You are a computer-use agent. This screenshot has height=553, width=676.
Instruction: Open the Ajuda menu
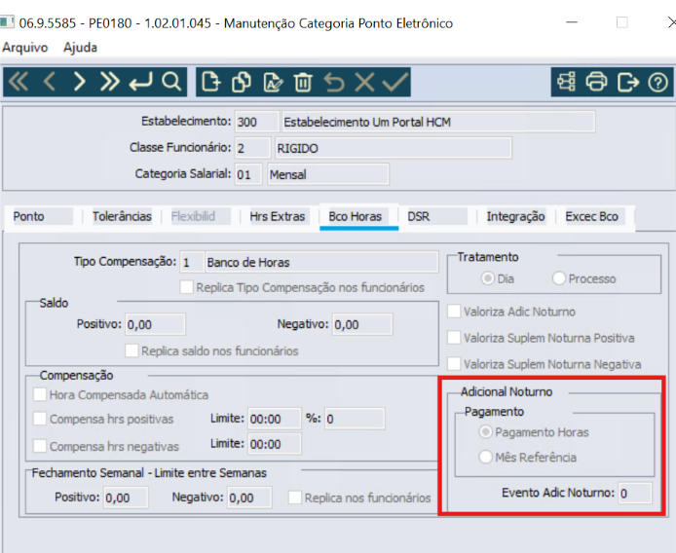pos(80,48)
